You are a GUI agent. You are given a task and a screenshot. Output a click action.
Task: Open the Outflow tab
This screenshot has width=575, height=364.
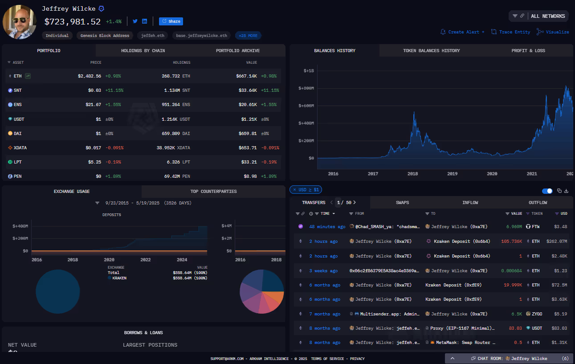[538, 202]
